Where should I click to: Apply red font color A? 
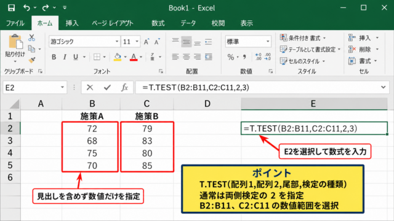coord(134,57)
